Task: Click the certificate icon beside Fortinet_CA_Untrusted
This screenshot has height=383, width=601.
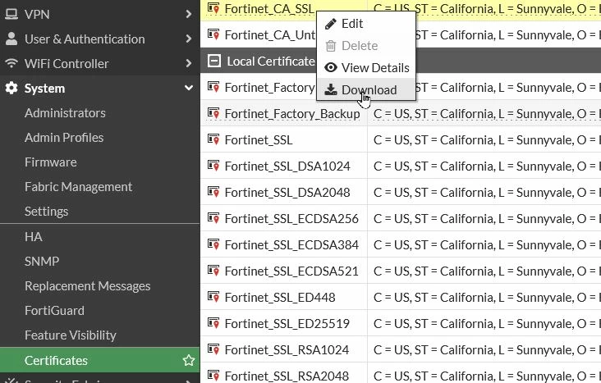Action: click(x=213, y=34)
